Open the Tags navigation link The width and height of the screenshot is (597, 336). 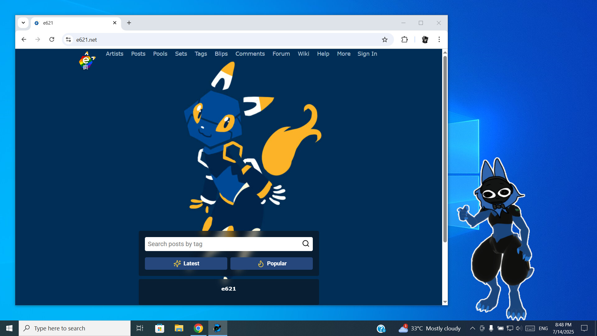(x=201, y=54)
